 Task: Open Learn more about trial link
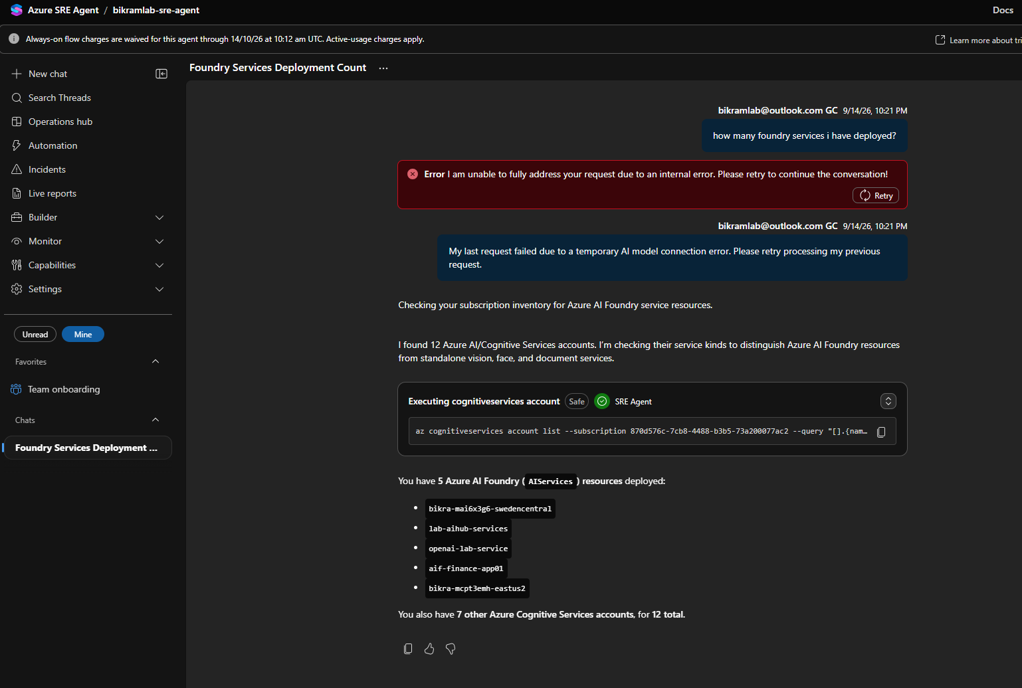[x=978, y=40]
